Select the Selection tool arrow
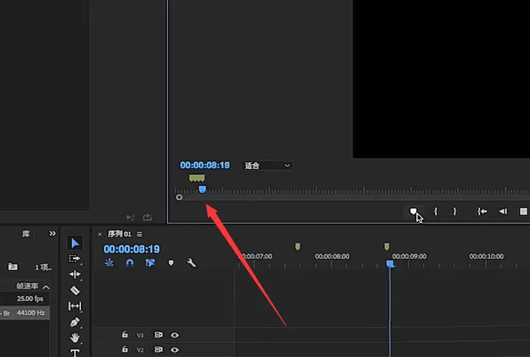This screenshot has height=357, width=530. [x=75, y=242]
